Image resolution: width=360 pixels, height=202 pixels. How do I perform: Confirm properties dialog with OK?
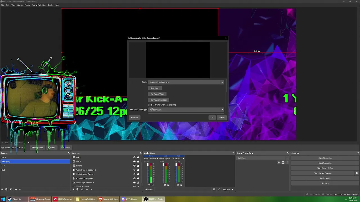(x=212, y=118)
